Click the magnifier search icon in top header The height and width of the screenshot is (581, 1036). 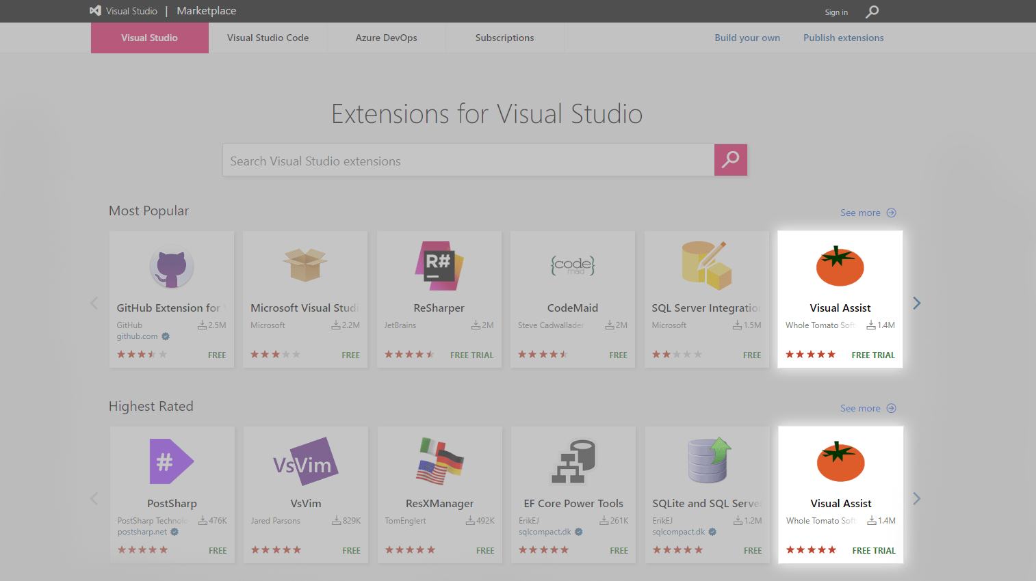click(x=872, y=12)
